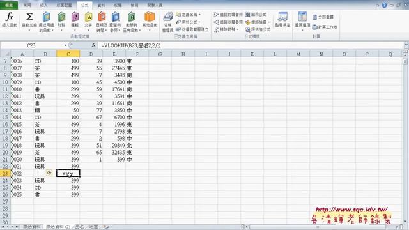Switch to the Developer ribbon tab
Viewport: 409px width, 230px height.
coord(155,5)
